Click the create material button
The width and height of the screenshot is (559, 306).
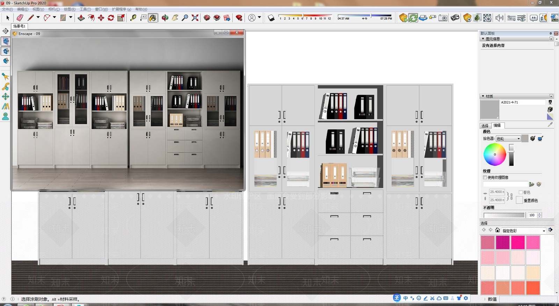point(550,109)
